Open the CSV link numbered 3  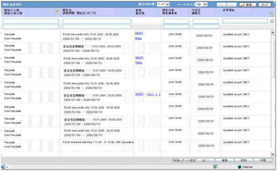tap(160, 94)
